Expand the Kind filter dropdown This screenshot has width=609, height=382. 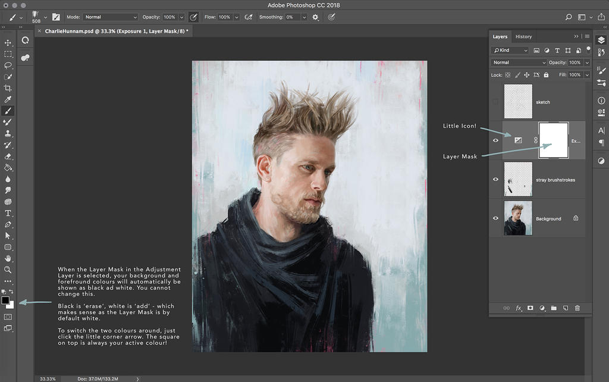510,51
